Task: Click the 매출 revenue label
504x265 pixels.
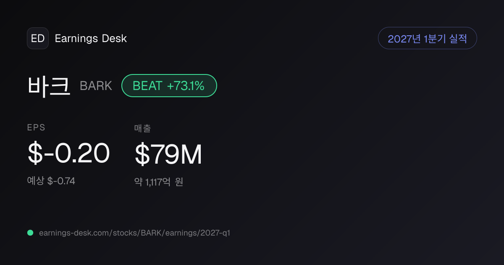Action: click(x=142, y=128)
